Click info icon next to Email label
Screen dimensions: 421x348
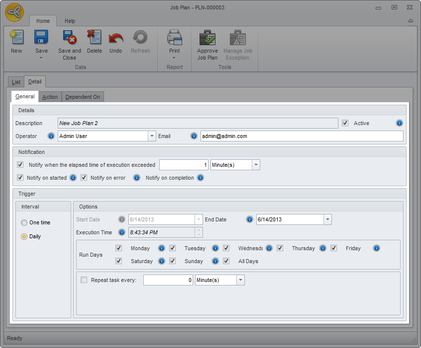pos(194,136)
